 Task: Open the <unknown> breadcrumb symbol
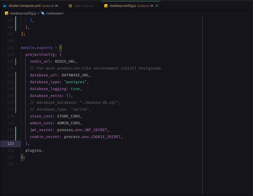coord(55,13)
